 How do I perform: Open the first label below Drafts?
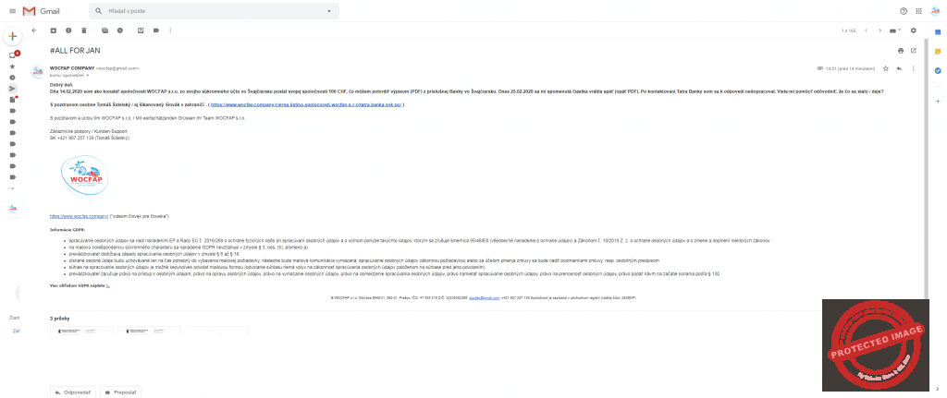tap(12, 111)
